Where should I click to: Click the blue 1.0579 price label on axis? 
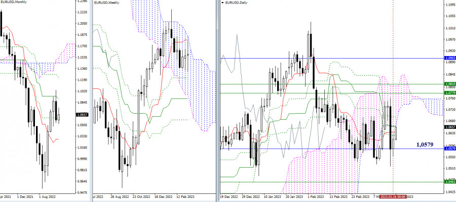(448, 148)
